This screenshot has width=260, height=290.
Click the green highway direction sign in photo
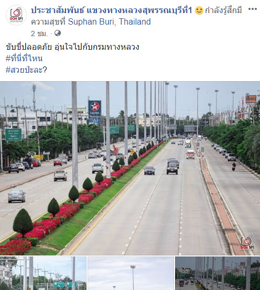14,135
